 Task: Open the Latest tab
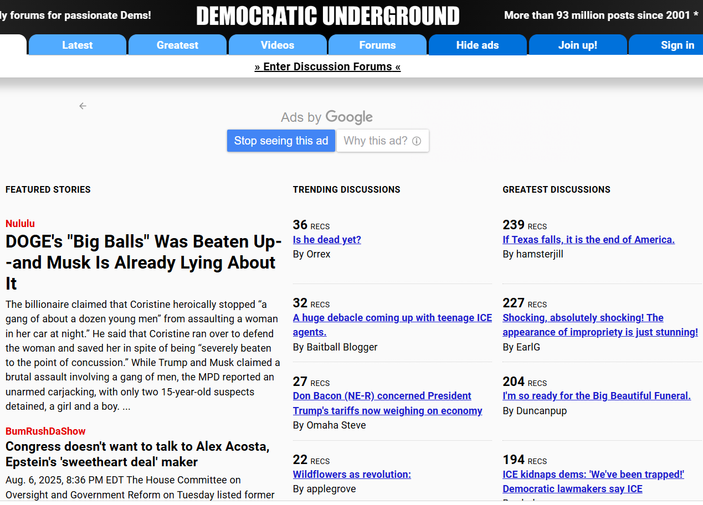click(78, 45)
